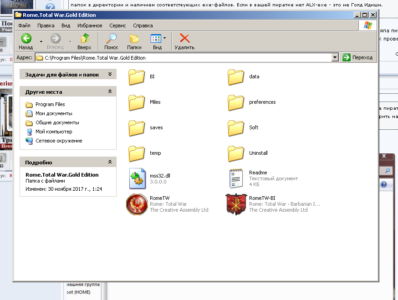Click the Мои документы link
Screen dimensions: 398x300
point(54,113)
